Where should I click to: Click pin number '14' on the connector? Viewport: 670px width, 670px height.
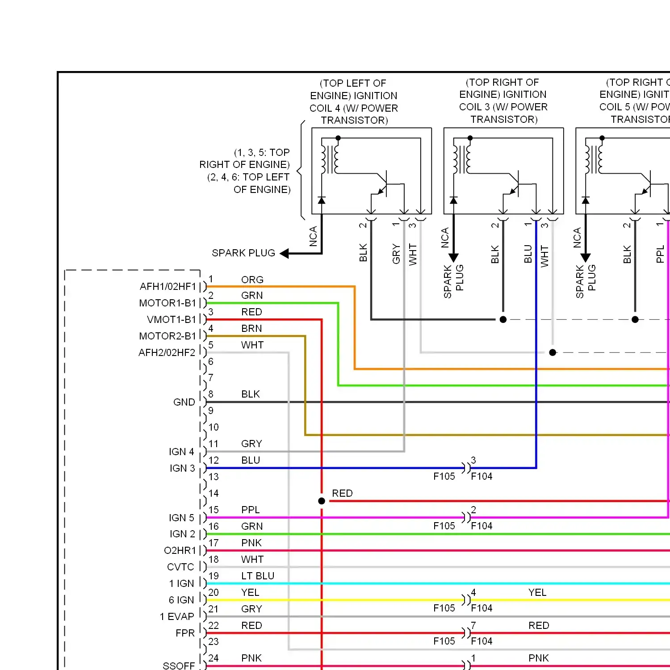[214, 493]
